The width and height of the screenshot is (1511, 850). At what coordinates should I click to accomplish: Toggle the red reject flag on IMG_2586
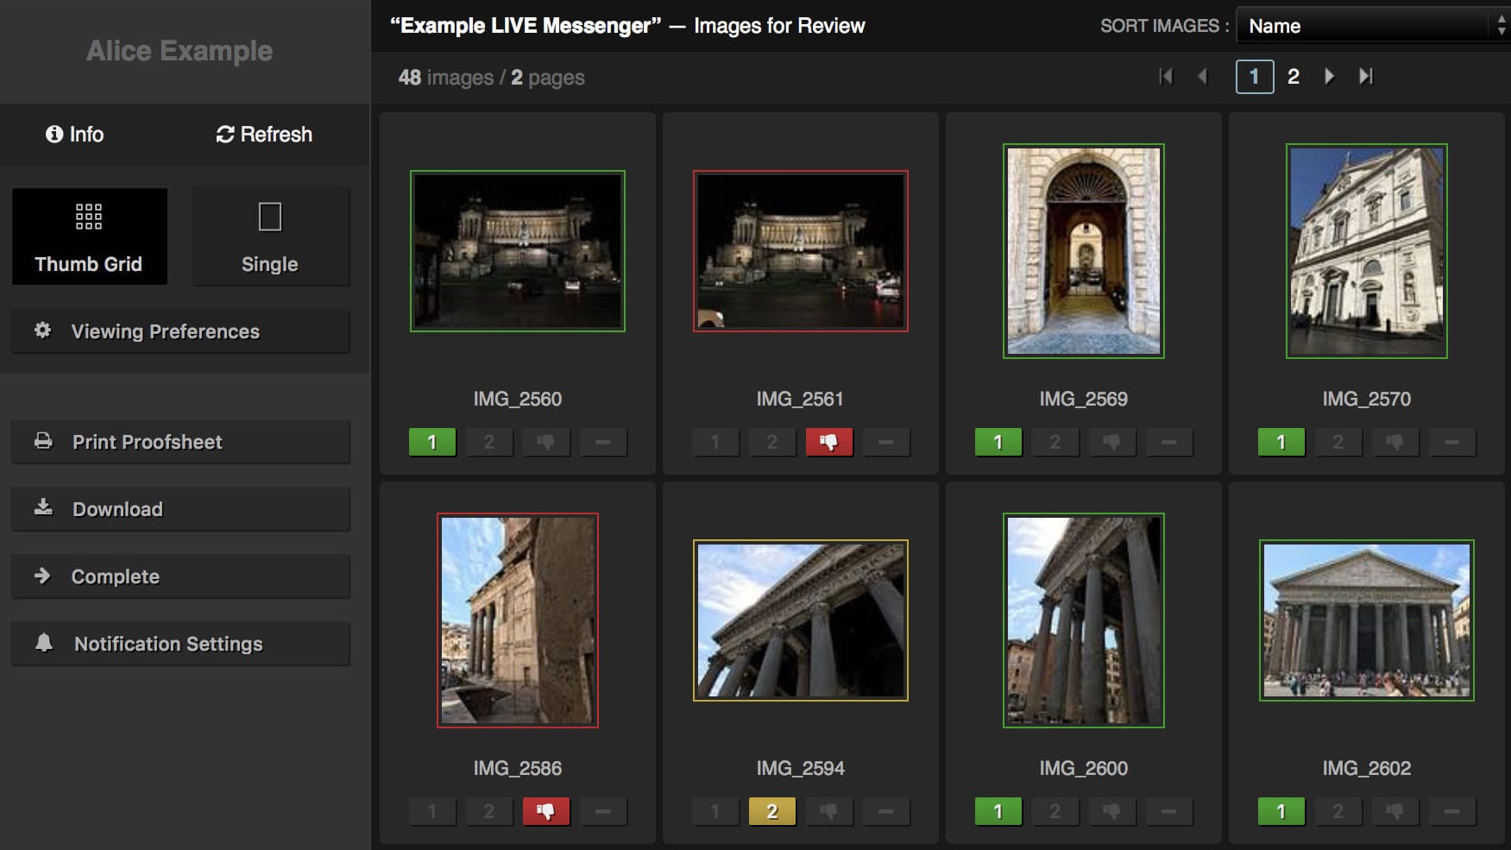[x=545, y=812]
